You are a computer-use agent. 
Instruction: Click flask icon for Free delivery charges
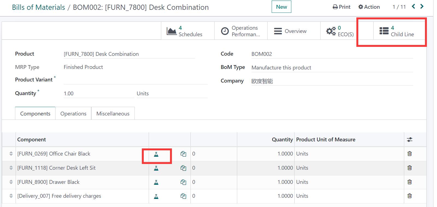(x=156, y=196)
